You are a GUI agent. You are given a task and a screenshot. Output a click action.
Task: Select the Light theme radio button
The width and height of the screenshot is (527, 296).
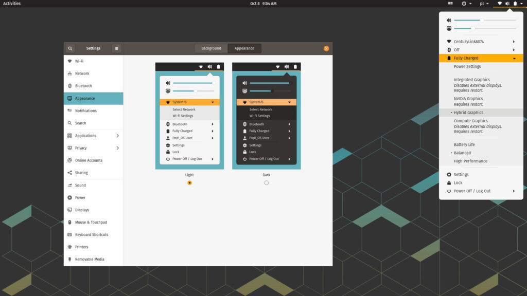click(x=189, y=183)
